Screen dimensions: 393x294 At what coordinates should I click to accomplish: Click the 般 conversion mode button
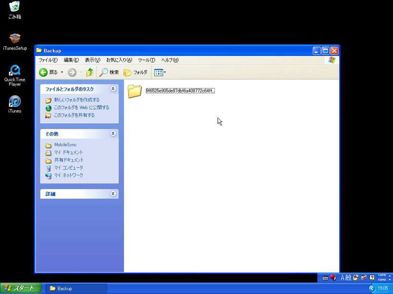348,278
